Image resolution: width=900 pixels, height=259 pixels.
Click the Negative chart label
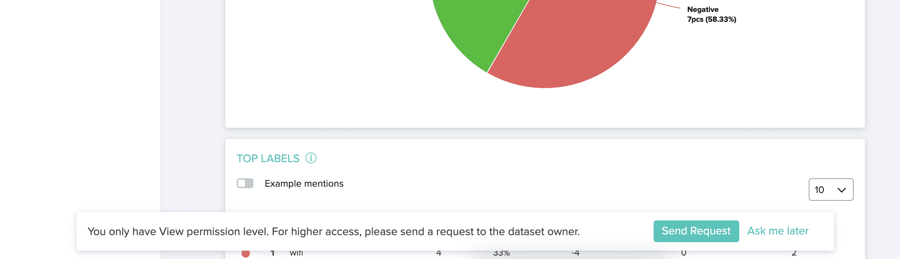click(703, 9)
